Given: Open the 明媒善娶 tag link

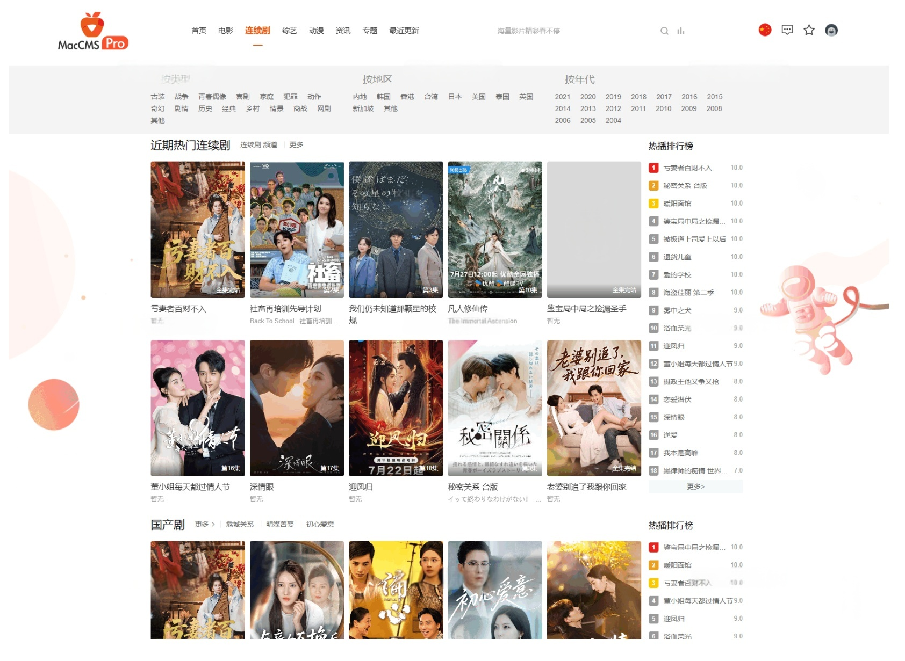Looking at the screenshot, I should [280, 524].
